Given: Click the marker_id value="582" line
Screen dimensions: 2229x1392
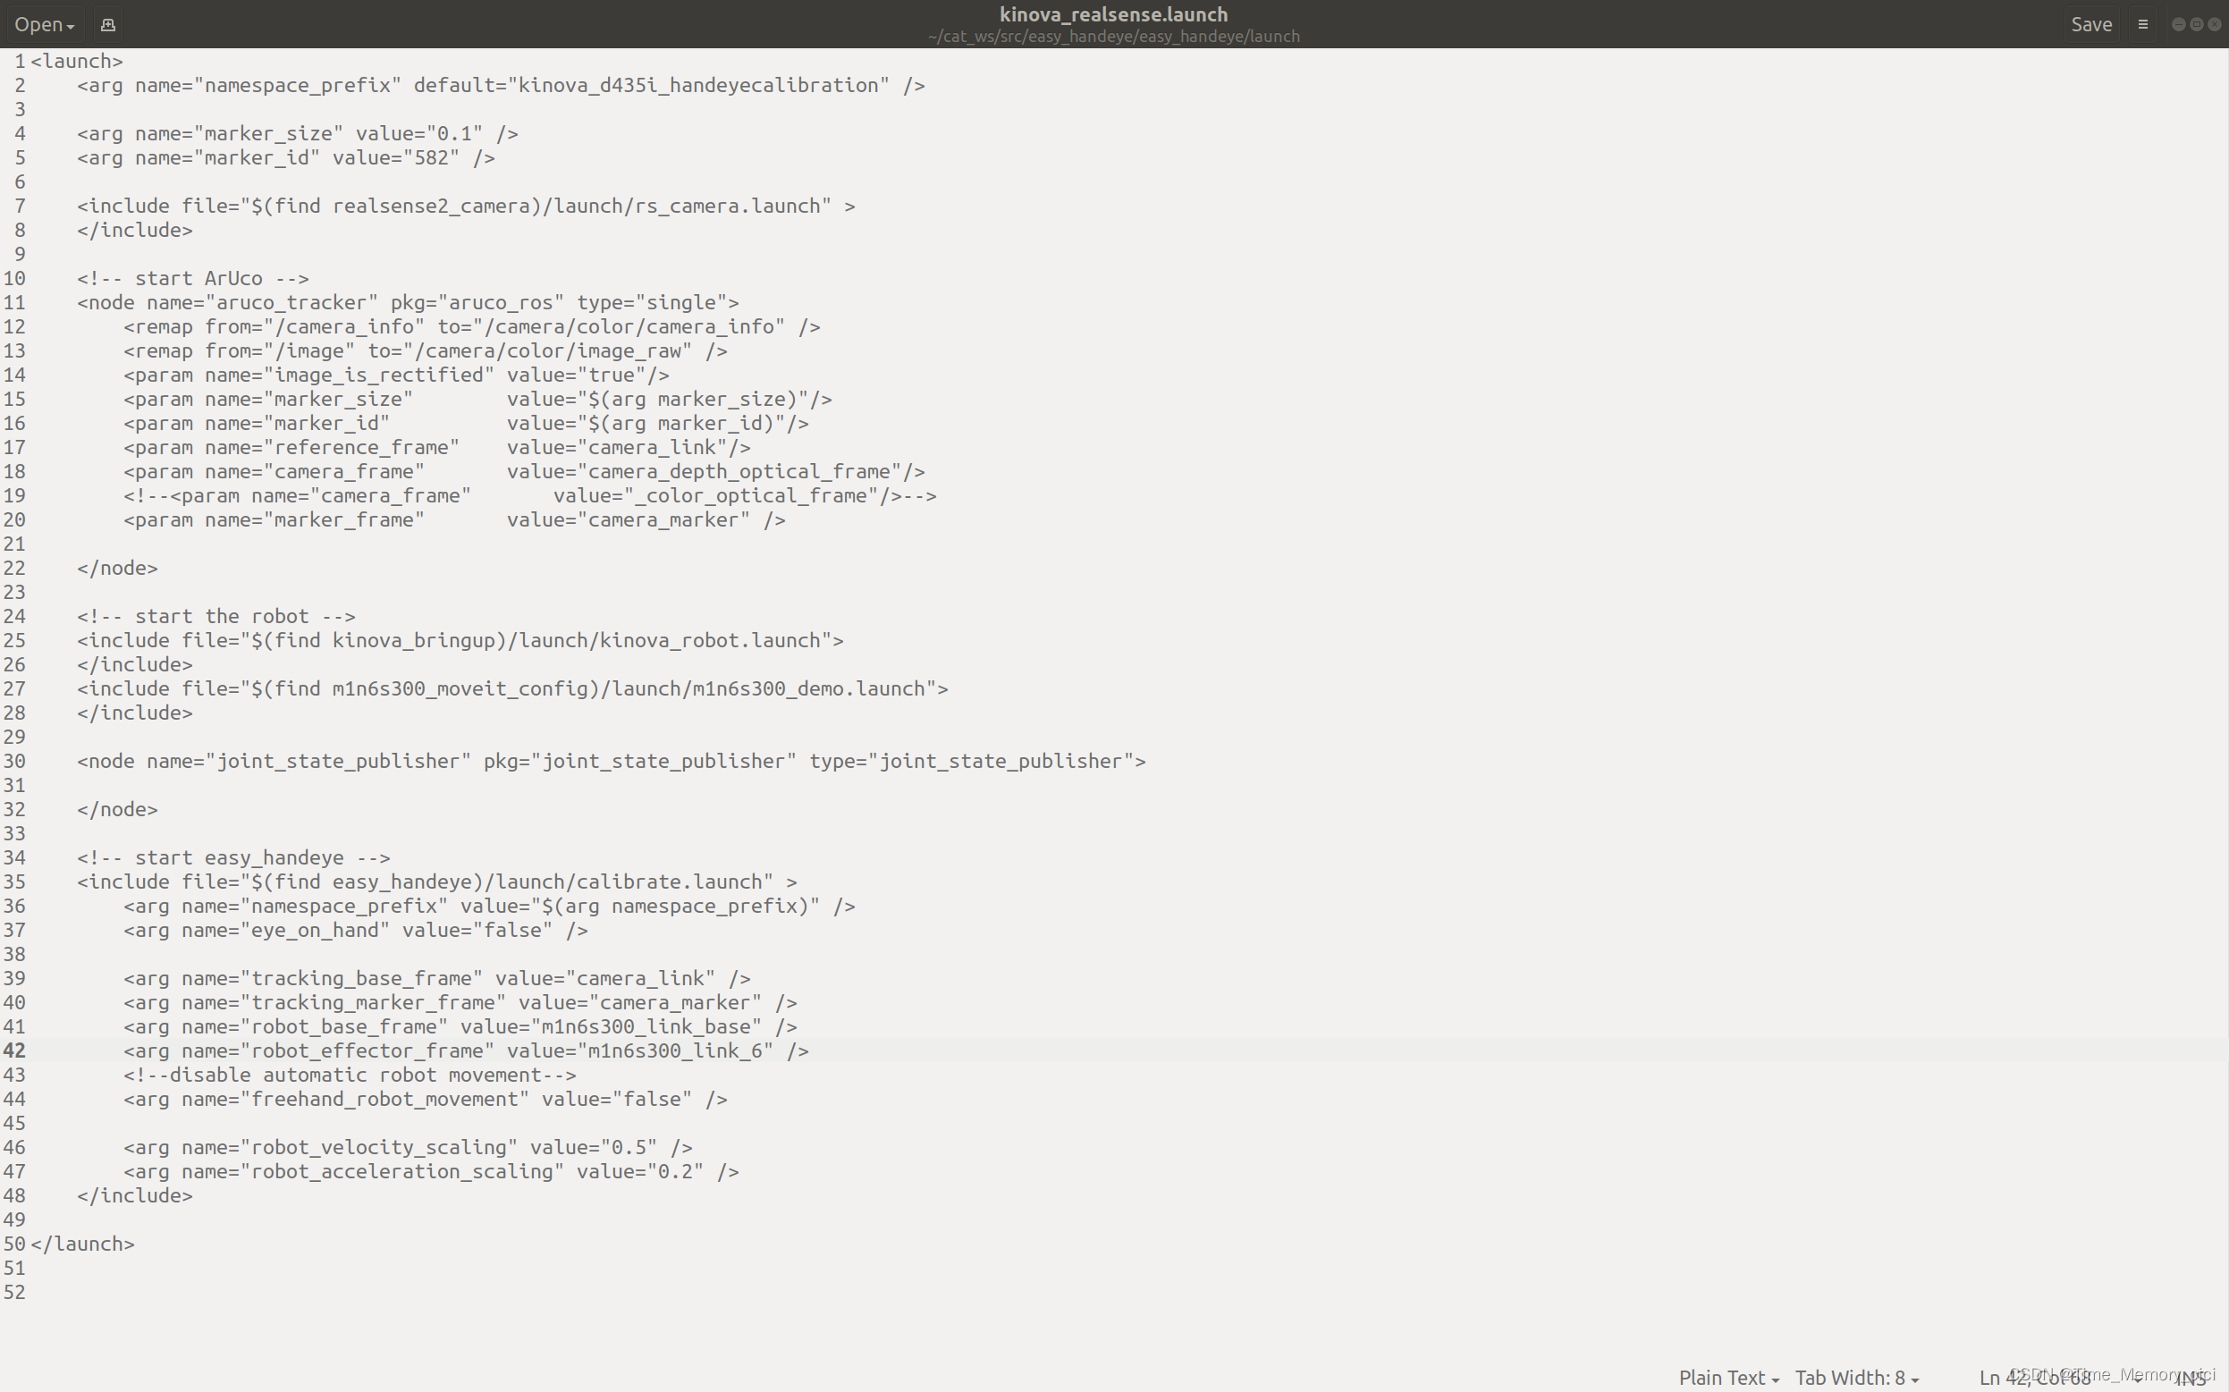Looking at the screenshot, I should point(286,157).
